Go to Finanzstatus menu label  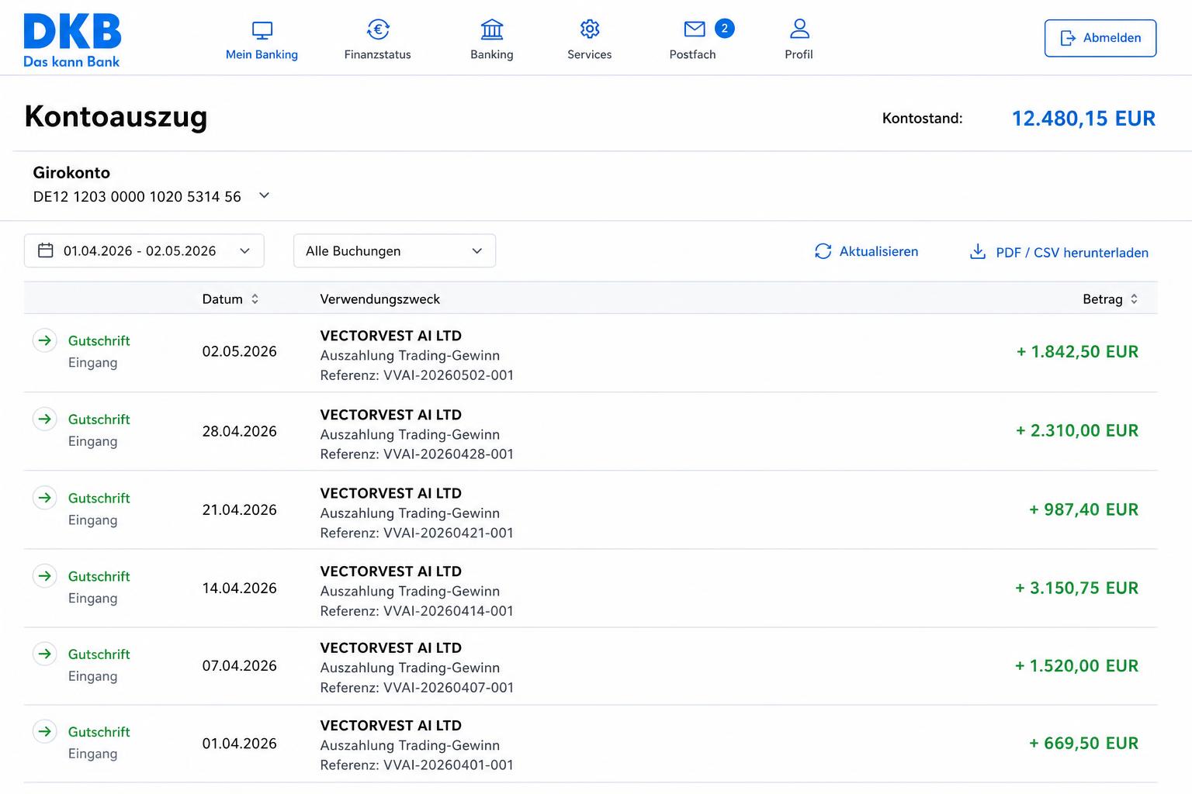378,54
